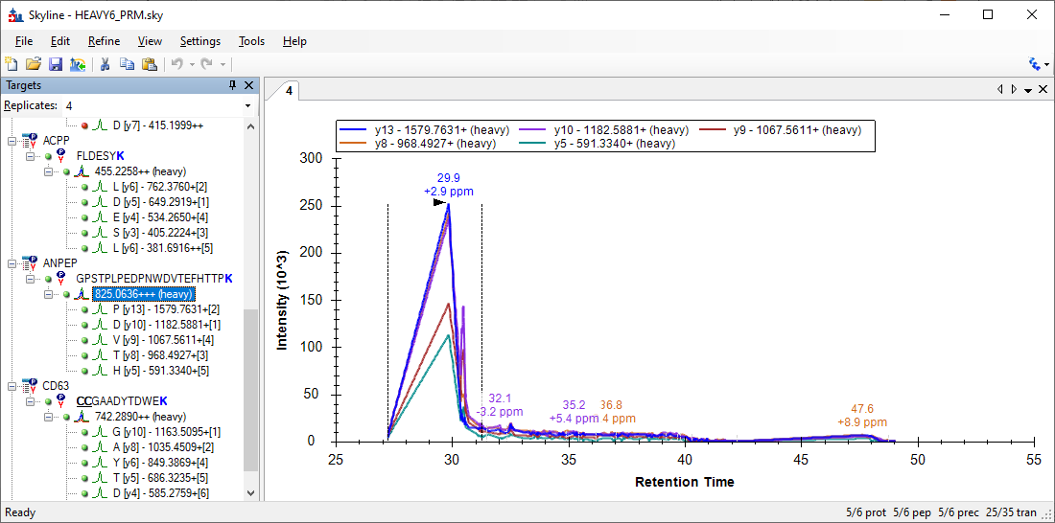Collapse the ANPEP protein node
1055x523 pixels.
tap(13, 263)
